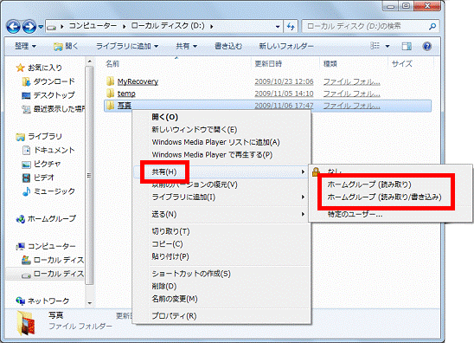Click the 書き込む toolbar button
This screenshot has height=343, width=474.
228,46
